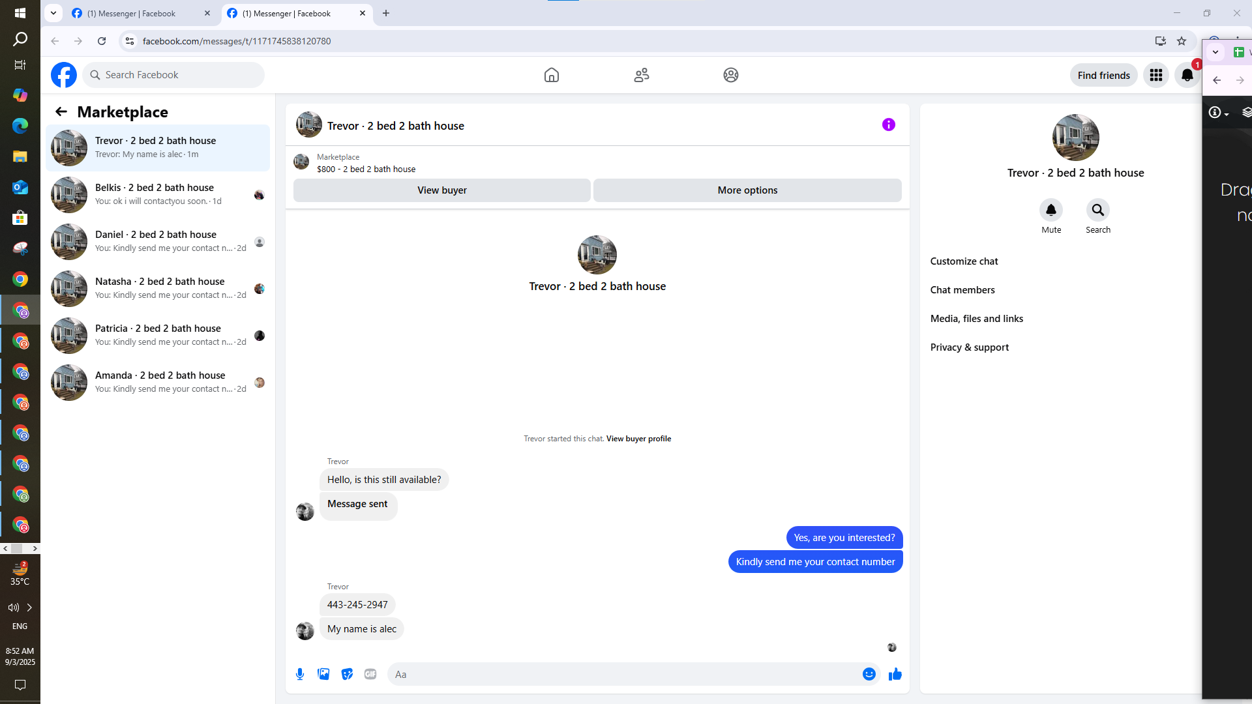Screen dimensions: 1252x704
Task: Open Windows notification center icon
Action: [x=20, y=684]
